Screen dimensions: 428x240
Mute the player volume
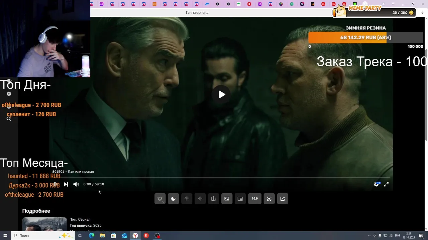(x=76, y=184)
